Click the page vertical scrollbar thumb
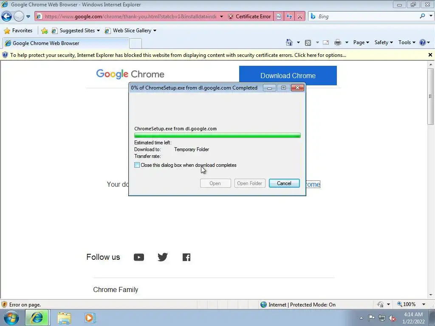Screen dimensions: 435x326 coord(430,96)
